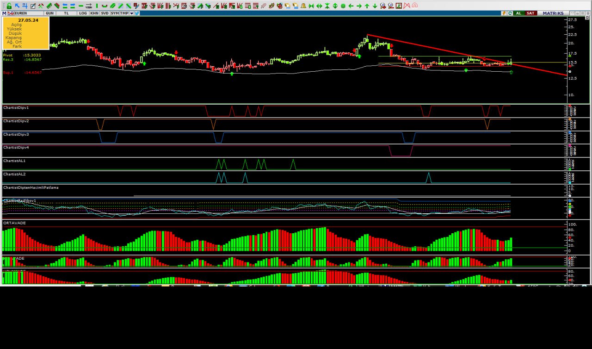Image resolution: width=592 pixels, height=349 pixels.
Task: Toggle the SYM button
Action: [x=115, y=13]
